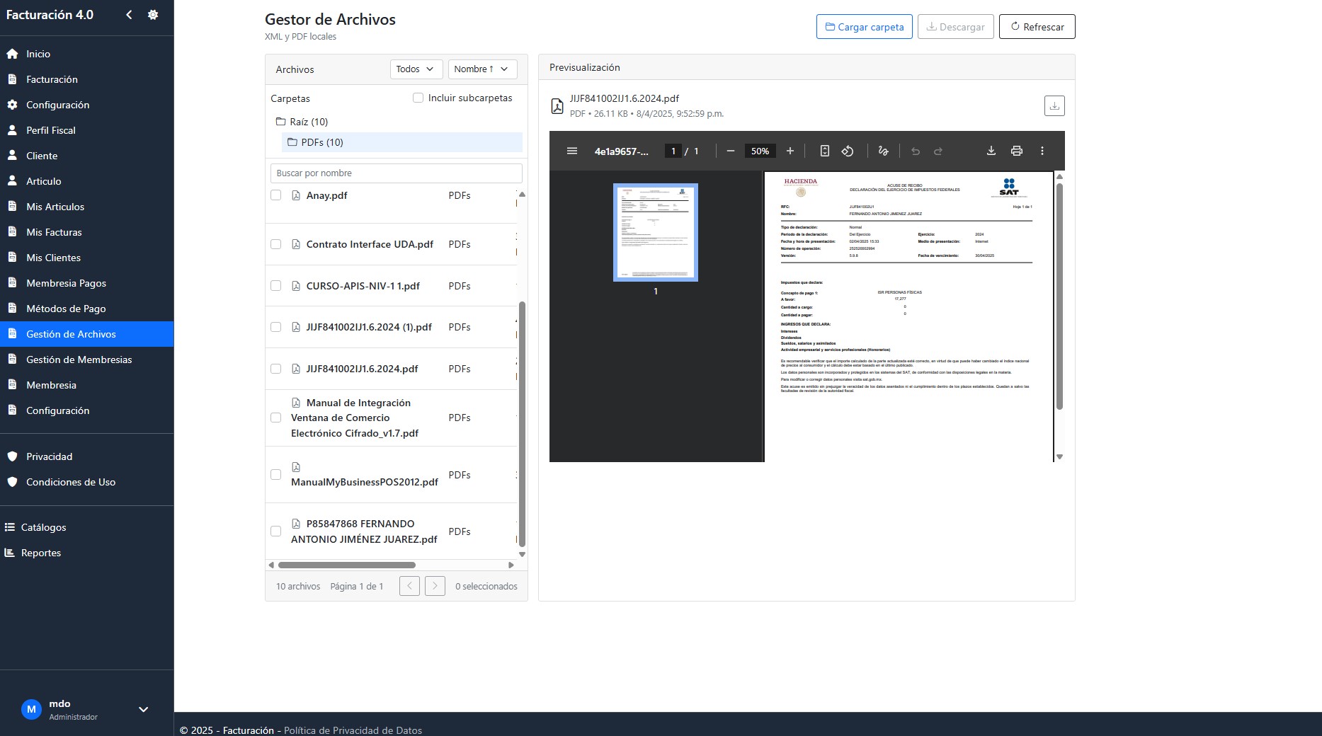Check the box for Anay.pdf
The width and height of the screenshot is (1322, 736).
pos(276,195)
